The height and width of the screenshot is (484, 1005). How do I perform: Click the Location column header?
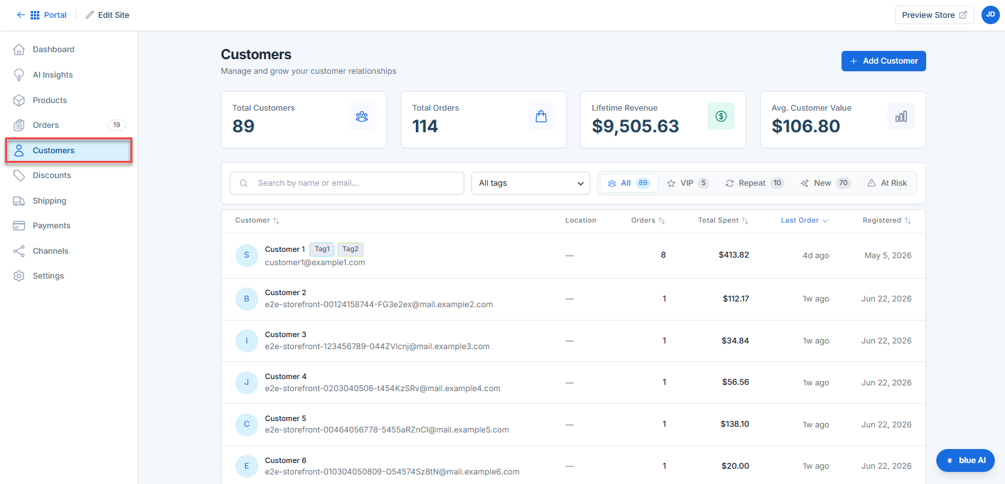(581, 221)
